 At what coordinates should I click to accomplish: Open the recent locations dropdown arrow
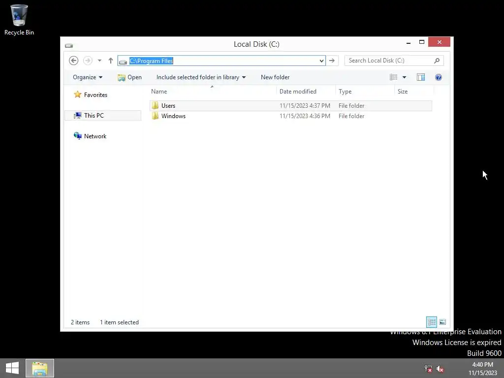pos(99,61)
